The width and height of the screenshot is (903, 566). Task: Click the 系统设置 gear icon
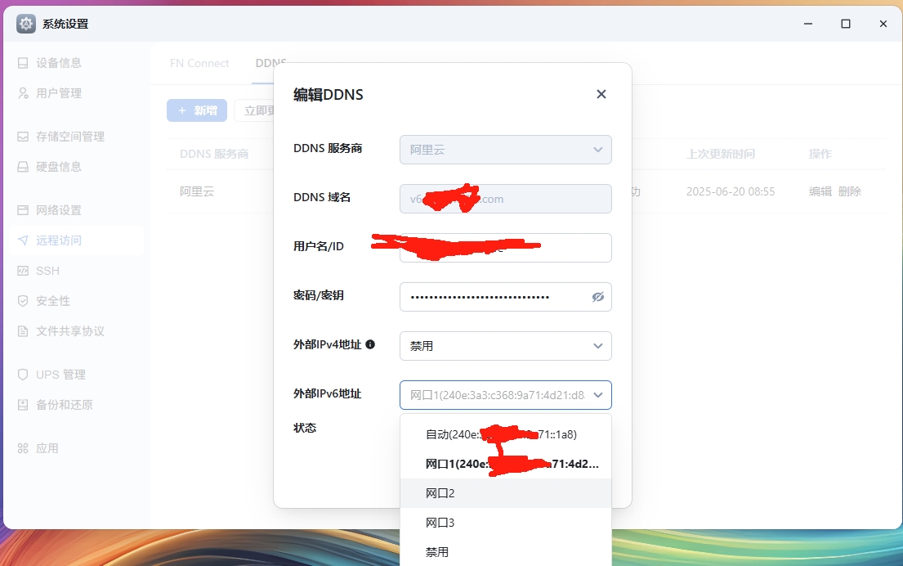26,24
